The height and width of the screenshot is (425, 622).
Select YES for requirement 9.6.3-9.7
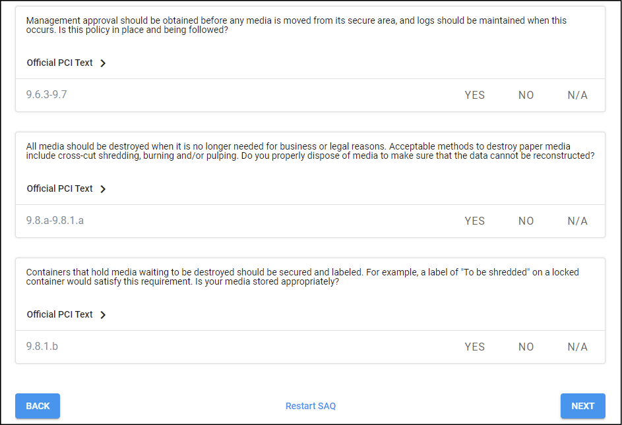[x=474, y=95]
